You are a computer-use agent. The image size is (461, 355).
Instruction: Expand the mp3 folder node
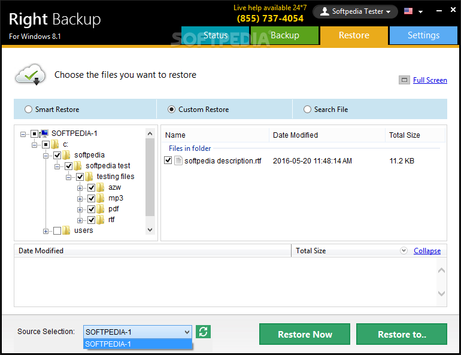(x=80, y=199)
